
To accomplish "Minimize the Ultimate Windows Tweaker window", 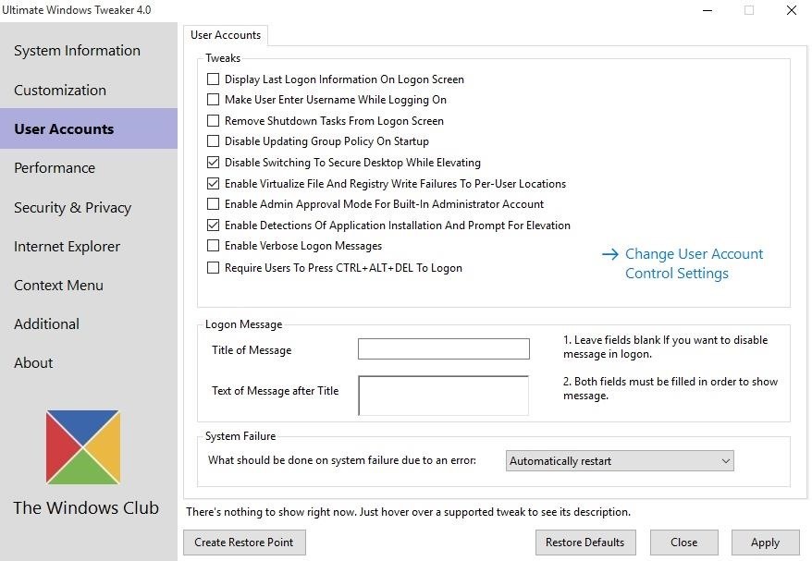I will [707, 10].
